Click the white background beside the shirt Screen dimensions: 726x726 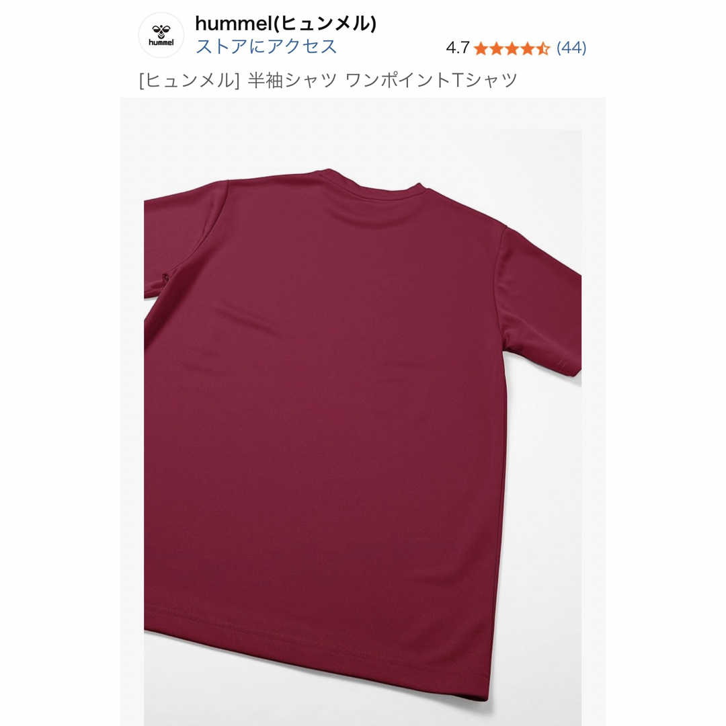[547, 556]
